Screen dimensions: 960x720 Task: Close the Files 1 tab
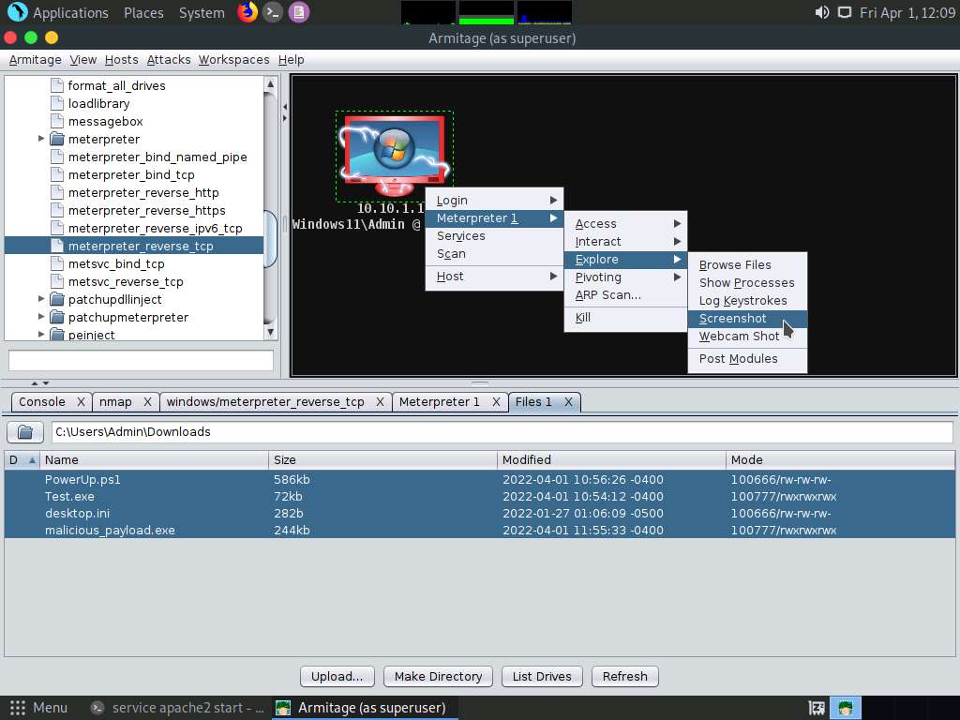pyautogui.click(x=568, y=402)
